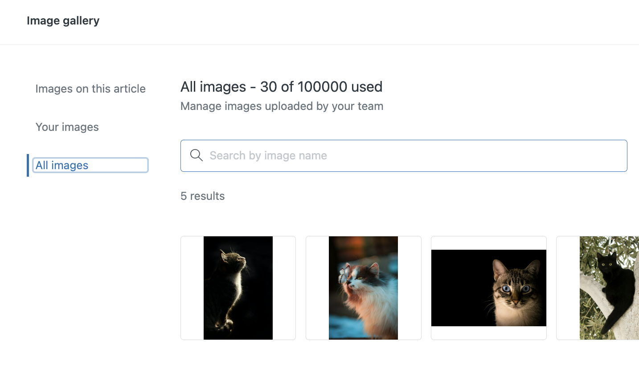Screen dimensions: 639x373
Task: Click the blue active indicator beside All images
Action: coord(28,165)
